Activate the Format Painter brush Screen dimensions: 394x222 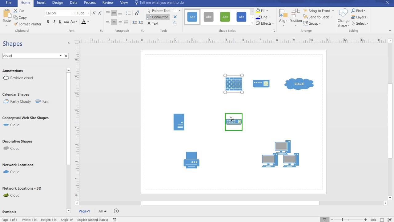pyautogui.click(x=27, y=24)
